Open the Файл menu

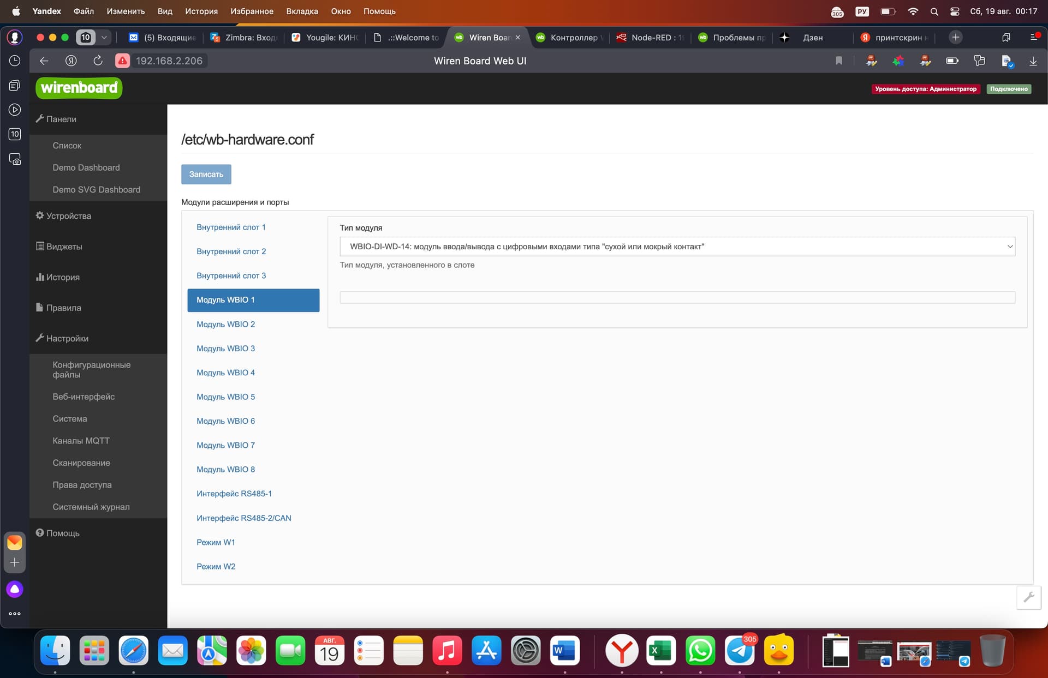pyautogui.click(x=84, y=11)
